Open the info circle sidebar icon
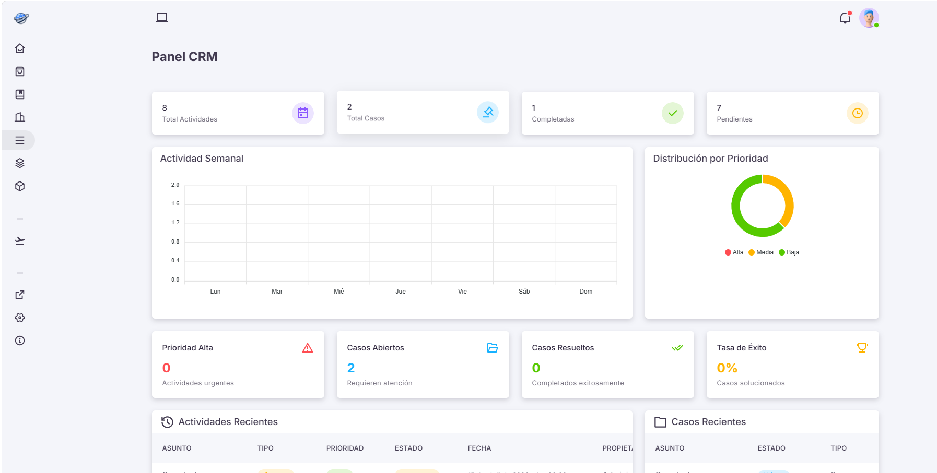 pos(20,341)
